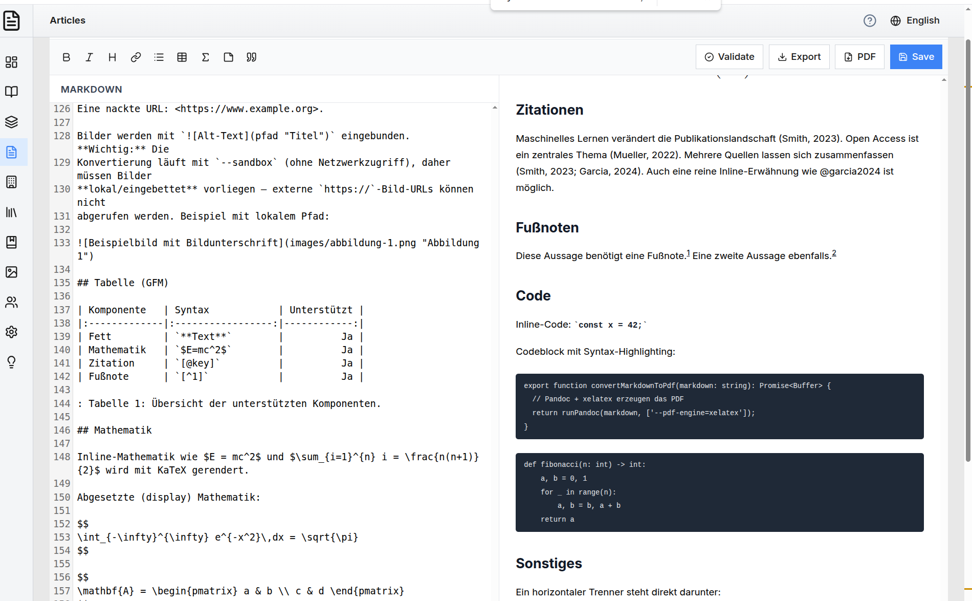Insert a quotation via quote icon
This screenshot has height=601, width=972.
click(251, 57)
